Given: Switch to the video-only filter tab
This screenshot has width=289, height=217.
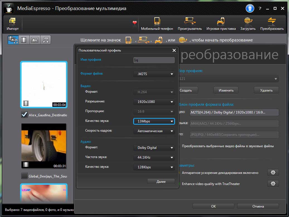Looking at the screenshot, I should (24, 40).
